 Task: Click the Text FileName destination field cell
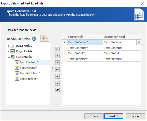click(122, 59)
